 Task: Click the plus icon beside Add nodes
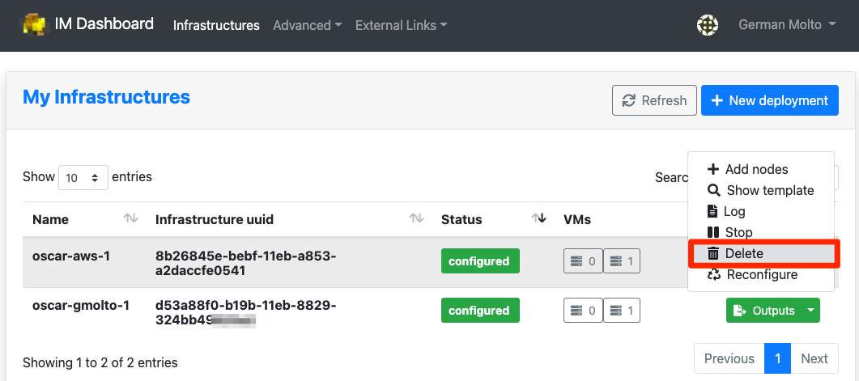(x=713, y=169)
